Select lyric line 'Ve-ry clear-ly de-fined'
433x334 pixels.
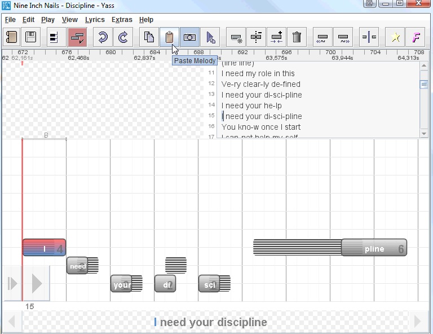tap(260, 84)
